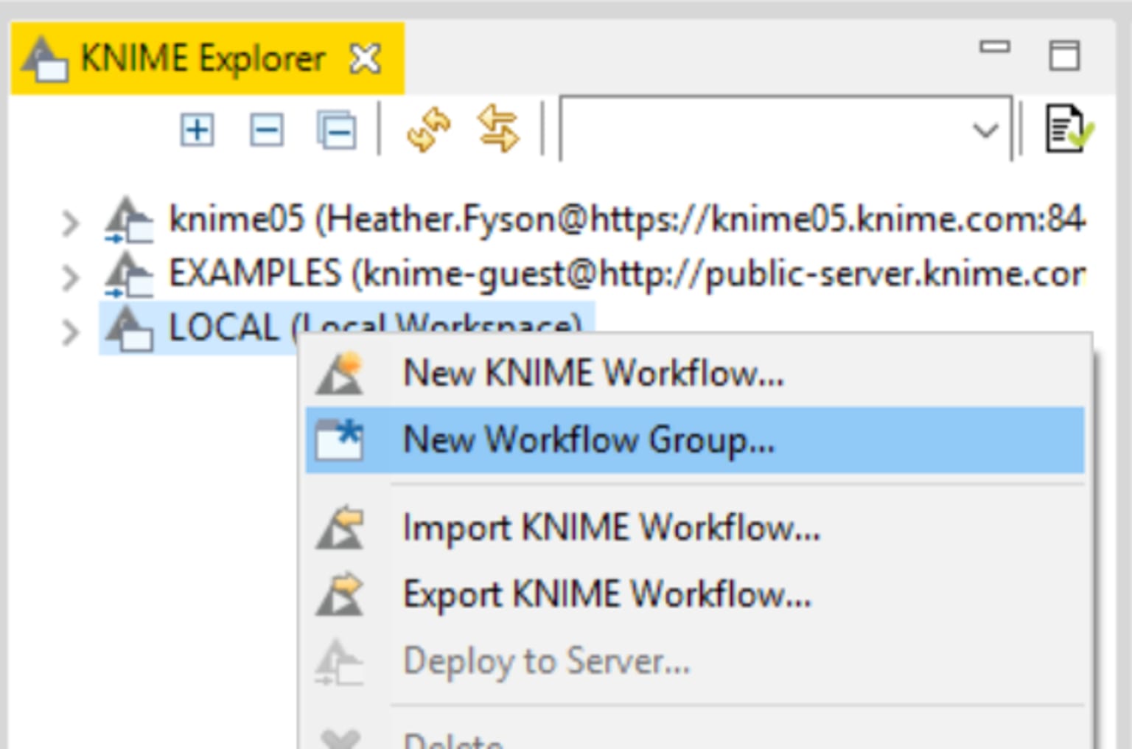Screen dimensions: 1132x749
Task: Click the Synchronize with editor icon
Action: pyautogui.click(x=499, y=128)
